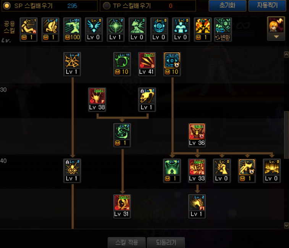
Task: Click the 스킬 적용 apply tab button
Action: [127, 243]
